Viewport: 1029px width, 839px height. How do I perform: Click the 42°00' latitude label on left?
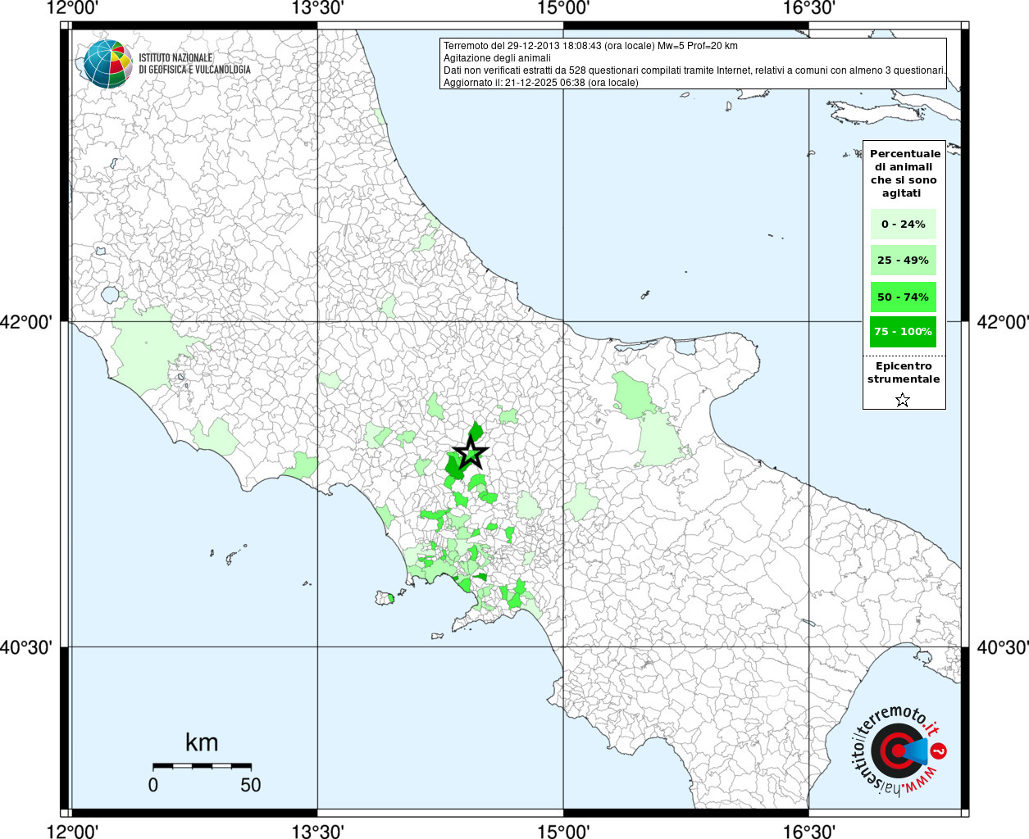coord(27,322)
